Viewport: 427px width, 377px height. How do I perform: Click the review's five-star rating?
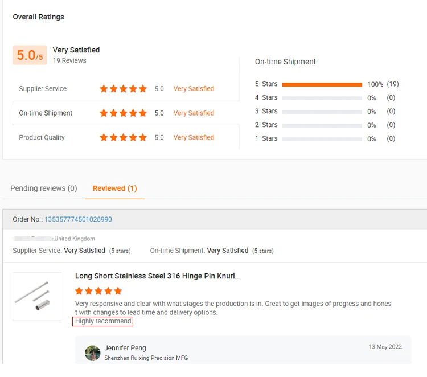[98, 291]
